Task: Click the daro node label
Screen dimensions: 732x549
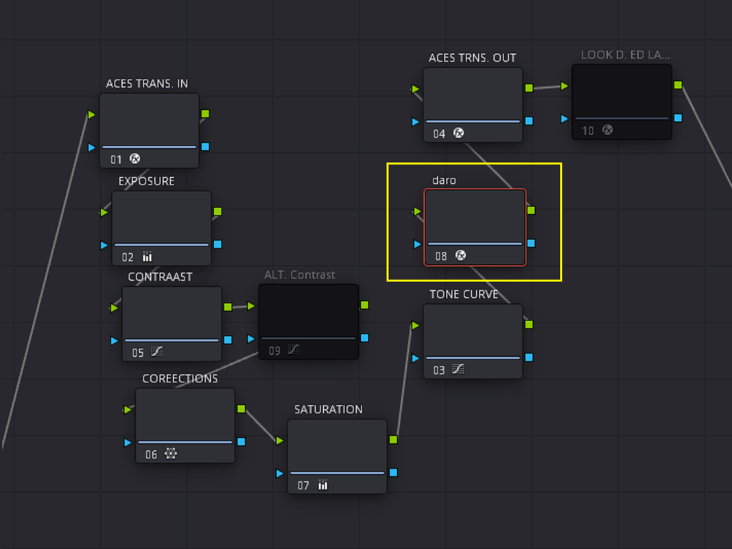Action: (x=444, y=180)
